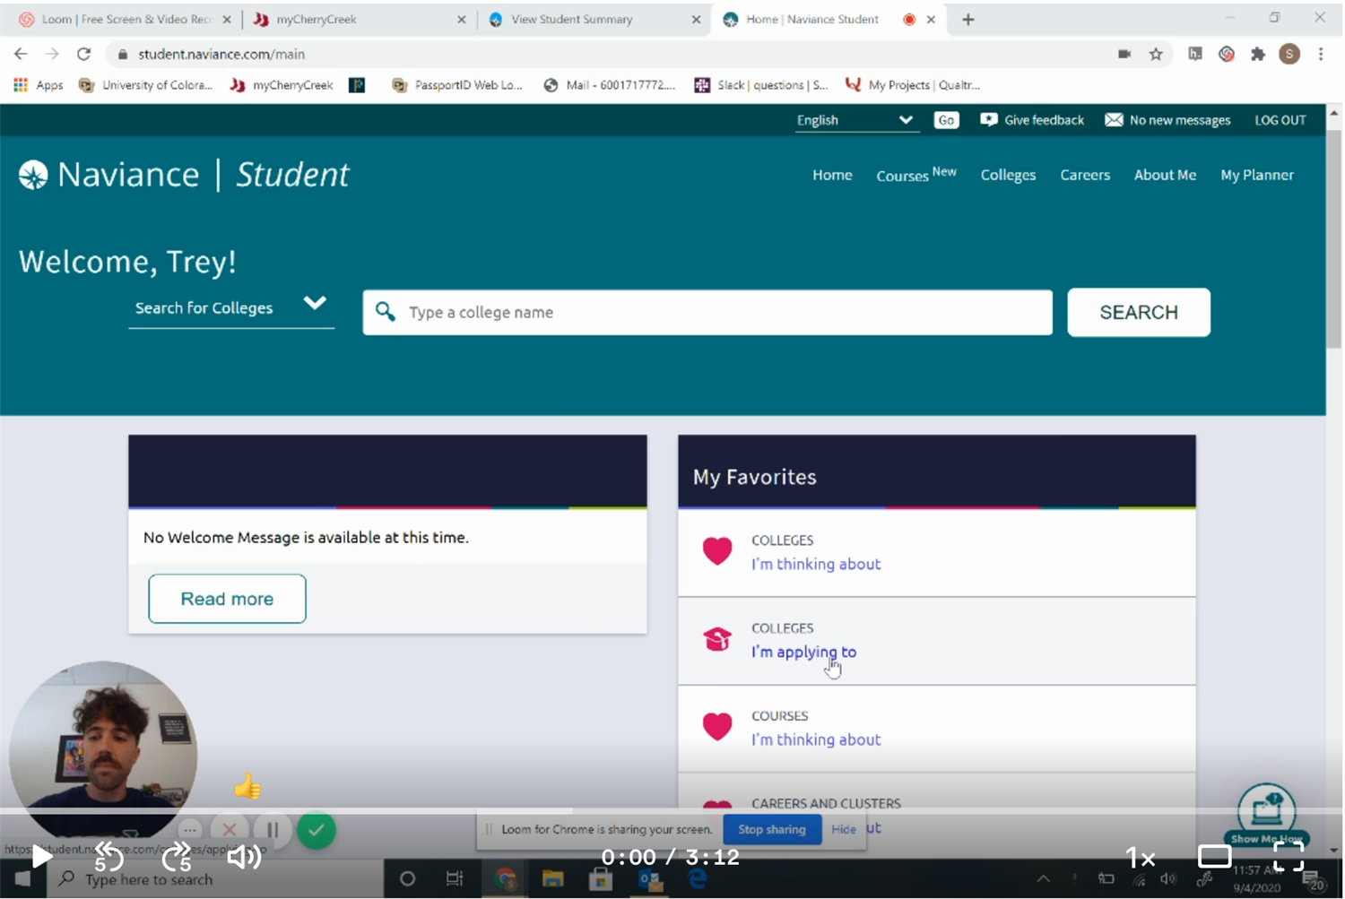Cancel Loom recording with red X
Viewport: 1345px width, 899px height.
(230, 830)
